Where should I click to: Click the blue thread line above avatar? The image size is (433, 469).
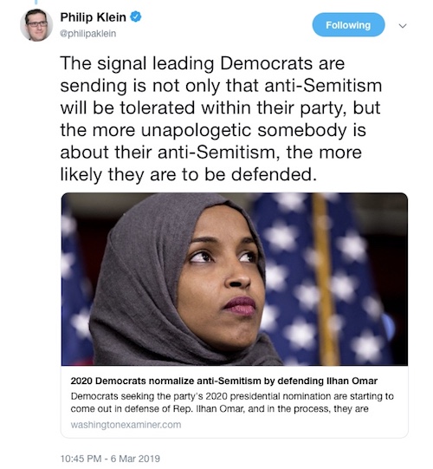click(x=36, y=2)
